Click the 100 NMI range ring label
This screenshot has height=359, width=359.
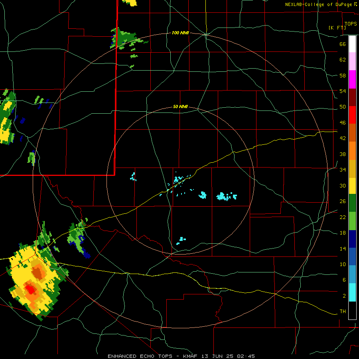(180, 33)
